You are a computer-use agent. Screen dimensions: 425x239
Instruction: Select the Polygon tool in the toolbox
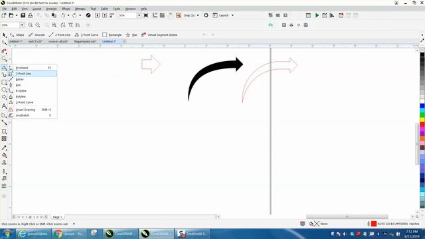click(x=4, y=97)
